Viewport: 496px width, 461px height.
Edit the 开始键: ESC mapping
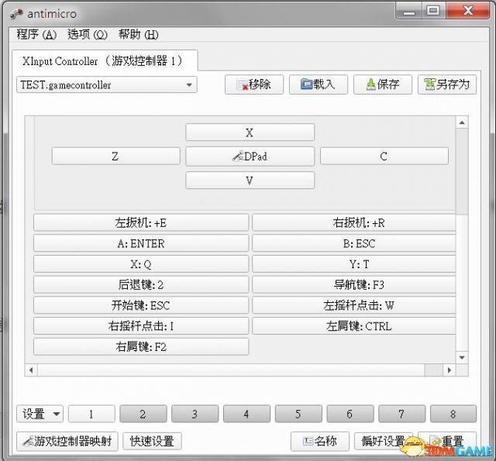point(141,305)
